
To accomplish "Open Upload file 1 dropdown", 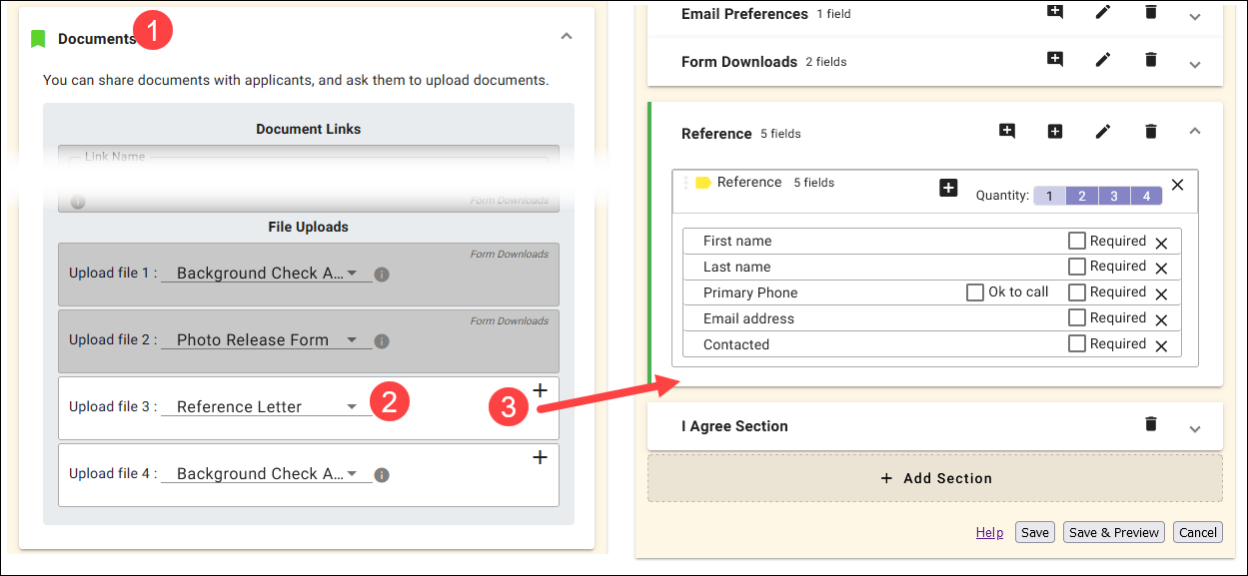I will pos(267,274).
